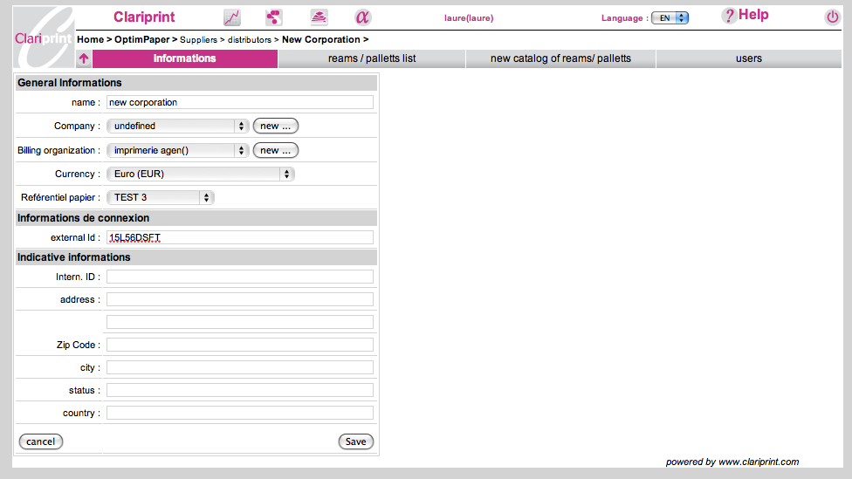This screenshot has width=852, height=479.
Task: Open the Currency Euro dropdown
Action: click(x=200, y=174)
